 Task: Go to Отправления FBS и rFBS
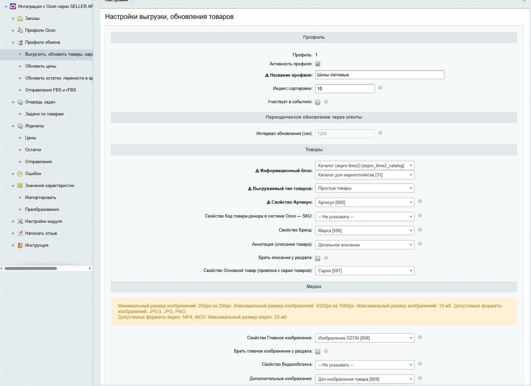click(51, 90)
